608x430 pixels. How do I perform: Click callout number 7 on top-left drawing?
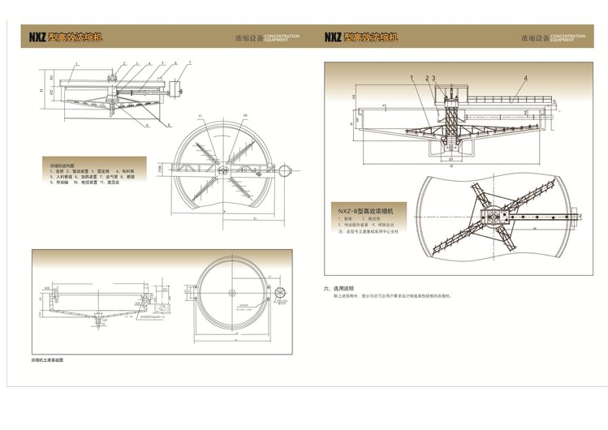tap(188, 63)
